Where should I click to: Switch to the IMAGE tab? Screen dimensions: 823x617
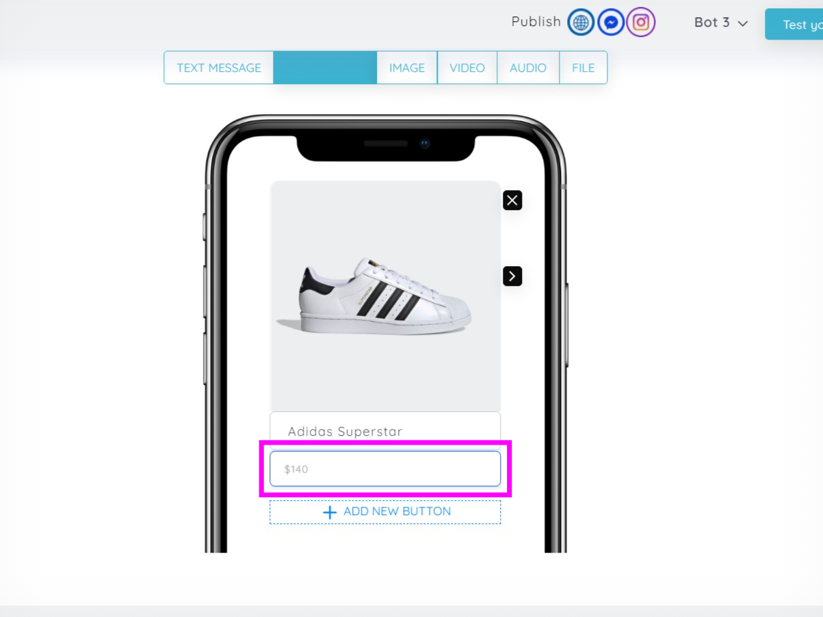pos(407,68)
